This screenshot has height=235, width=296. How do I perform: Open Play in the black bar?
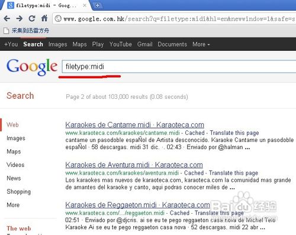[98, 44]
